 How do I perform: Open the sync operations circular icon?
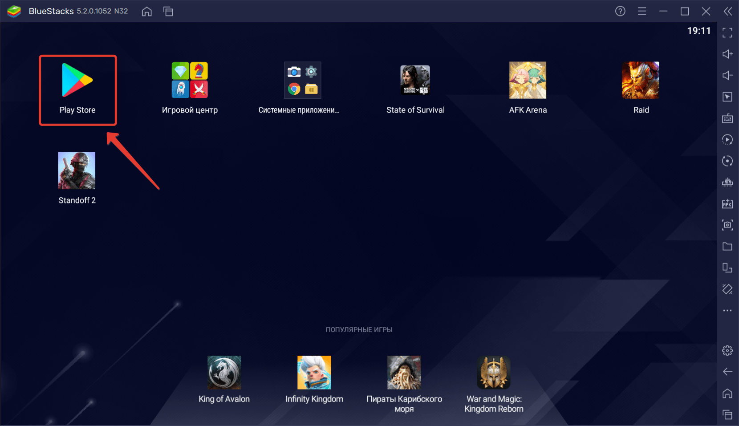pyautogui.click(x=727, y=161)
